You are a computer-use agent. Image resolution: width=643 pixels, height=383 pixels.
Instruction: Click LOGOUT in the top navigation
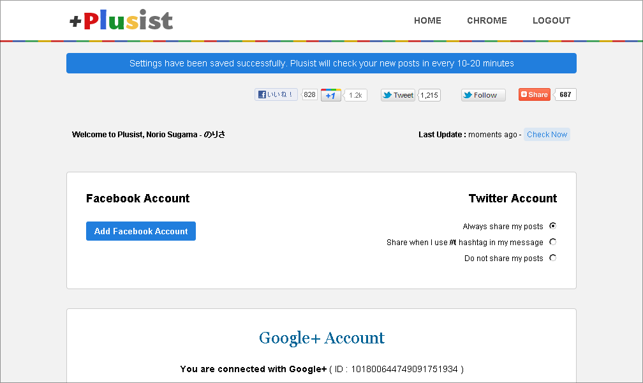tap(551, 20)
